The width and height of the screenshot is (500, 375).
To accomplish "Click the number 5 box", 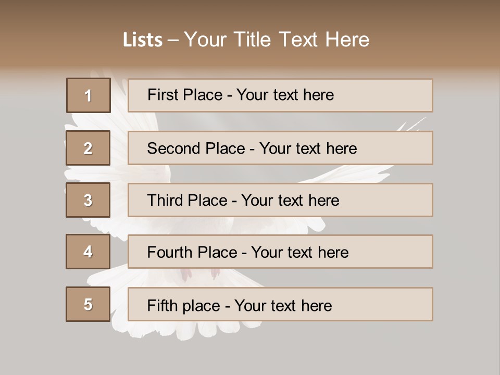I will pyautogui.click(x=88, y=304).
